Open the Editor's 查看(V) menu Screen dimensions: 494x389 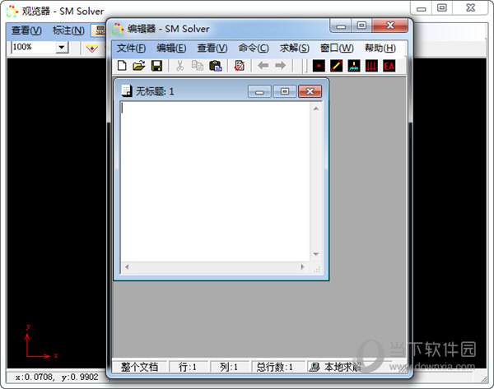click(212, 49)
